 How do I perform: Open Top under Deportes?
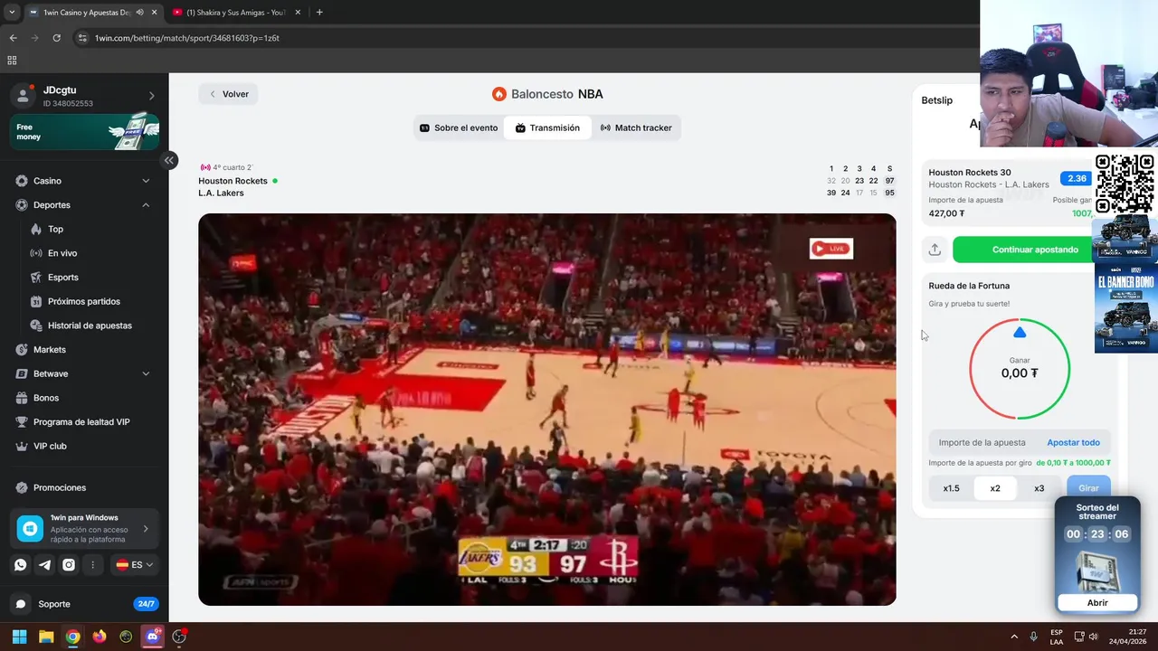[56, 230]
